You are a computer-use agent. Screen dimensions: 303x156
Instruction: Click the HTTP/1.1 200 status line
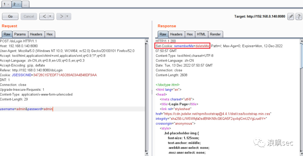166,41
